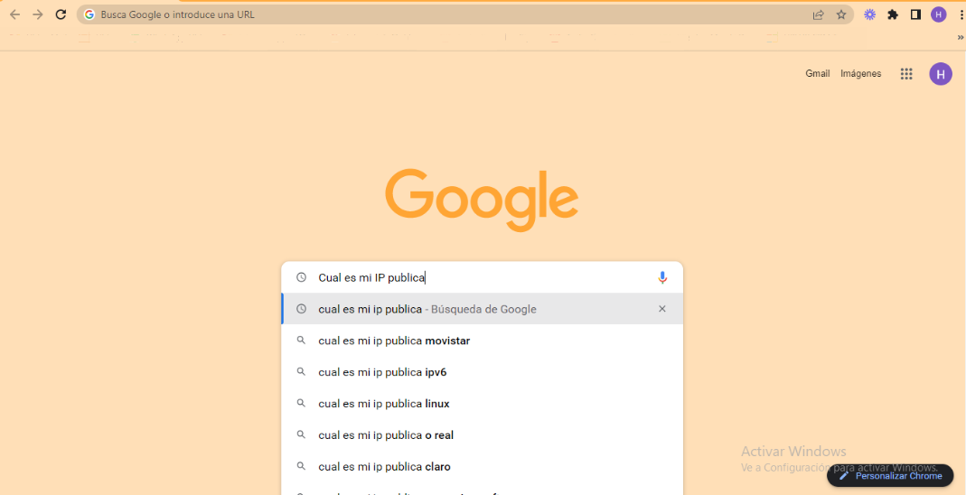Open the Chrome three-dot menu
This screenshot has height=495, width=966.
coord(961,14)
